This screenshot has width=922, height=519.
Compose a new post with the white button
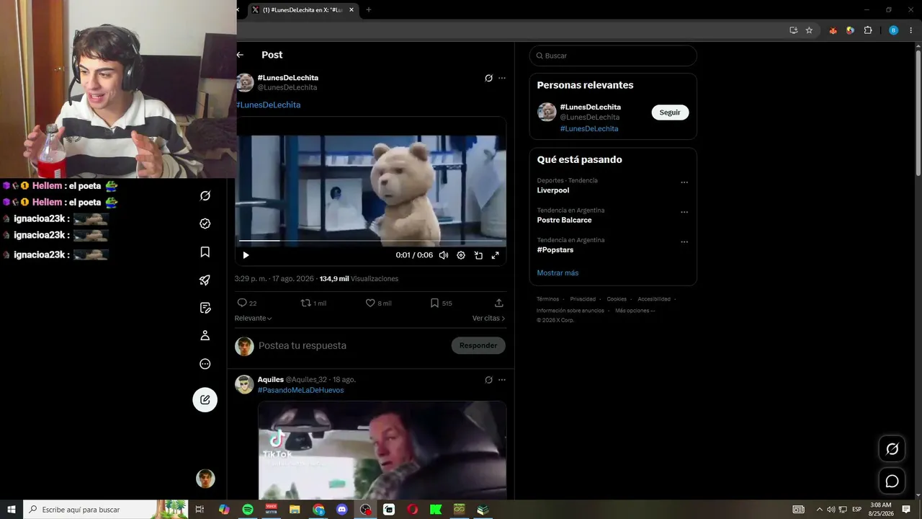coord(205,399)
